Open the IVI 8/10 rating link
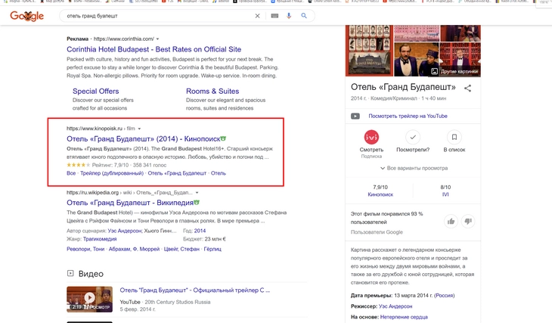 [445, 194]
